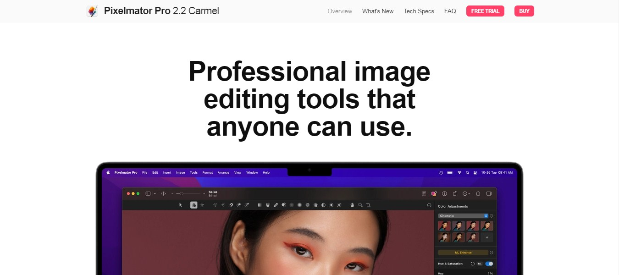
Task: Open the Format menu in the mockup
Action: 208,173
